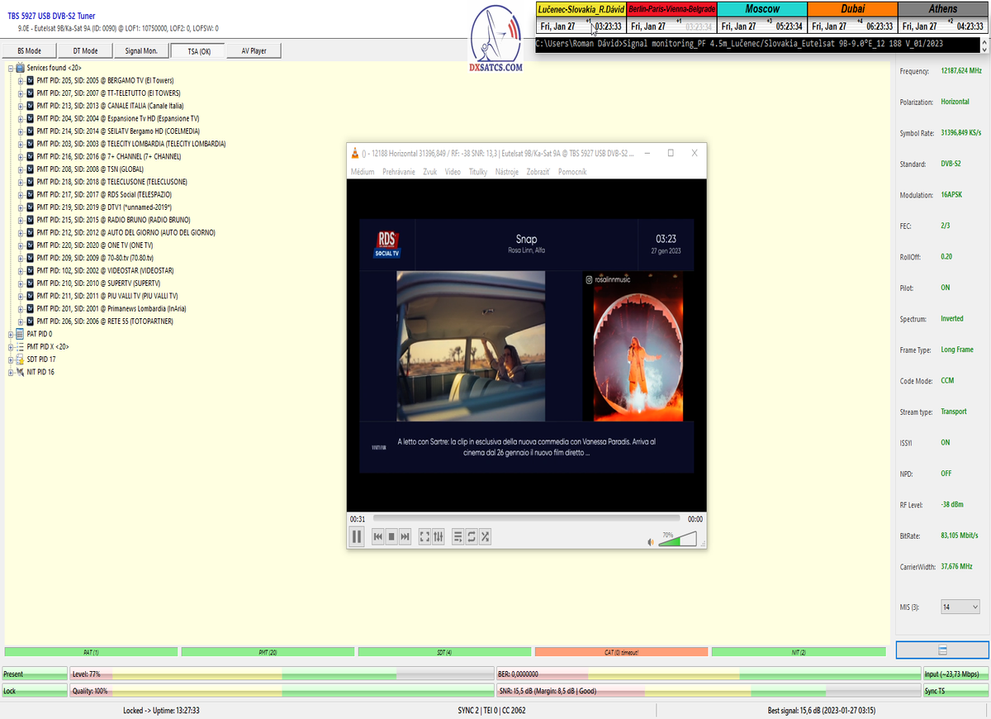Skip to next media in VLC
Screen dimensions: 991x719
(405, 537)
